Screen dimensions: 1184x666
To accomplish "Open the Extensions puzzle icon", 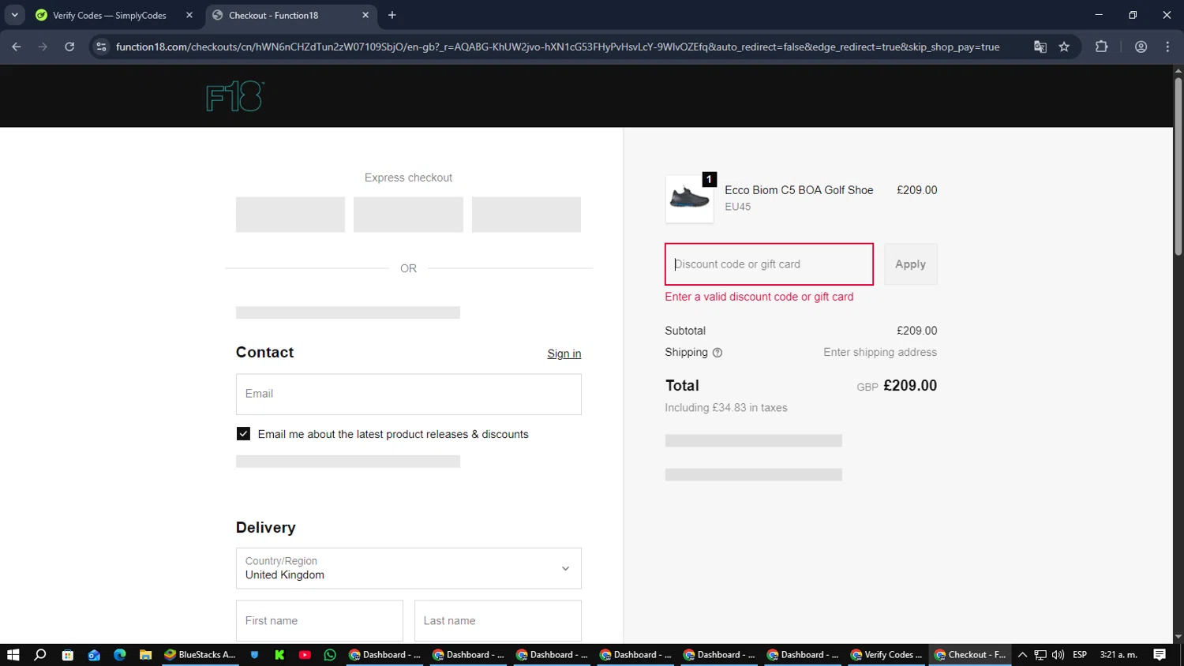I will point(1101,47).
